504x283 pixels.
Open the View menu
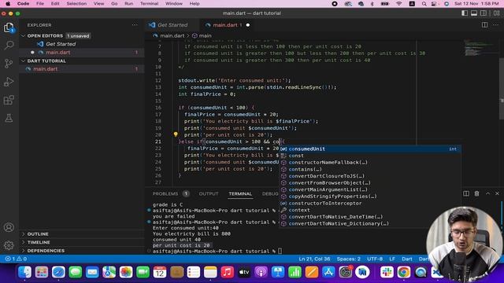pos(98,3)
